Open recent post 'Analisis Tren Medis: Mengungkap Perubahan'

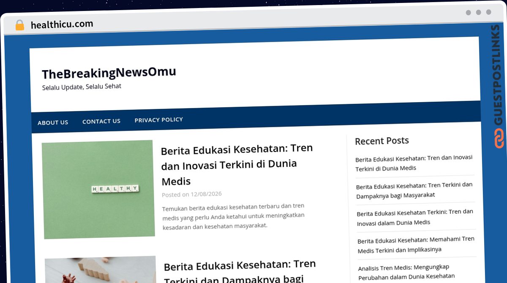click(x=406, y=272)
